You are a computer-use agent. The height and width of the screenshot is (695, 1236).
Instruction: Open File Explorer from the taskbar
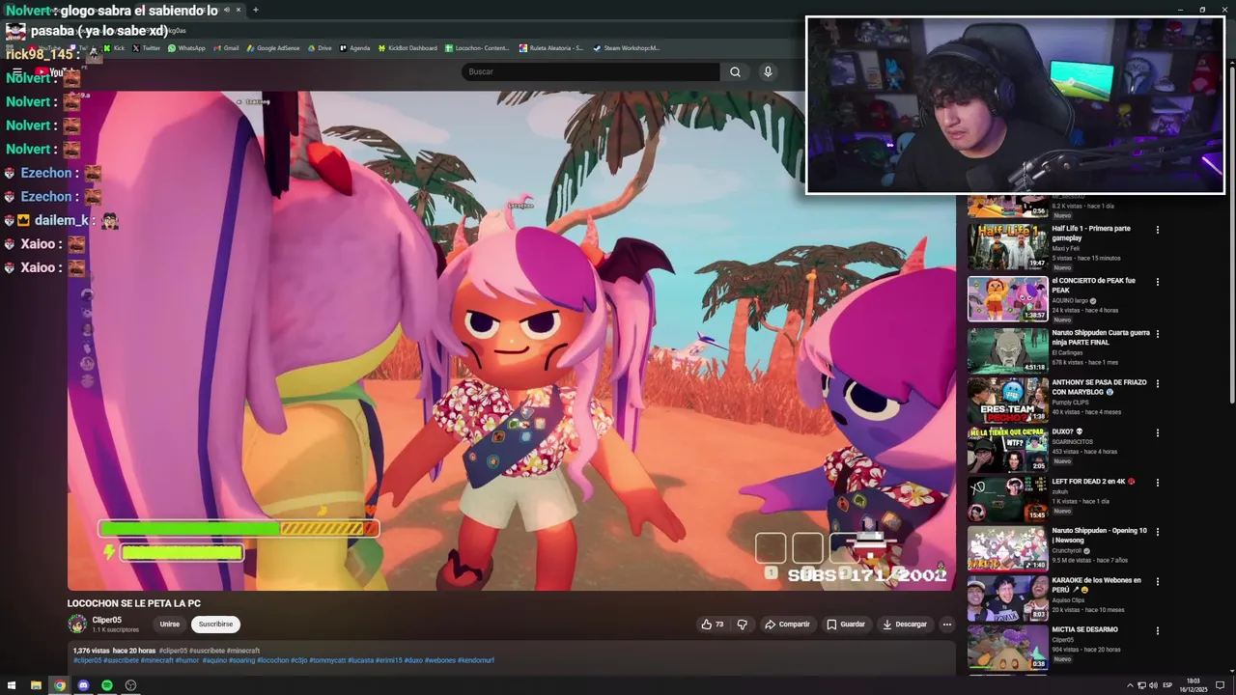36,685
